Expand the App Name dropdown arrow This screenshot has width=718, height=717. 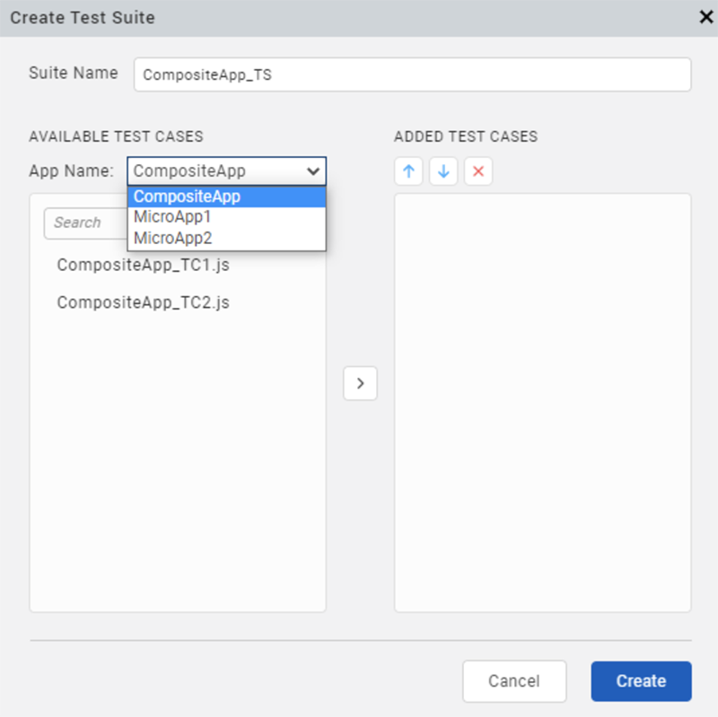pos(313,171)
